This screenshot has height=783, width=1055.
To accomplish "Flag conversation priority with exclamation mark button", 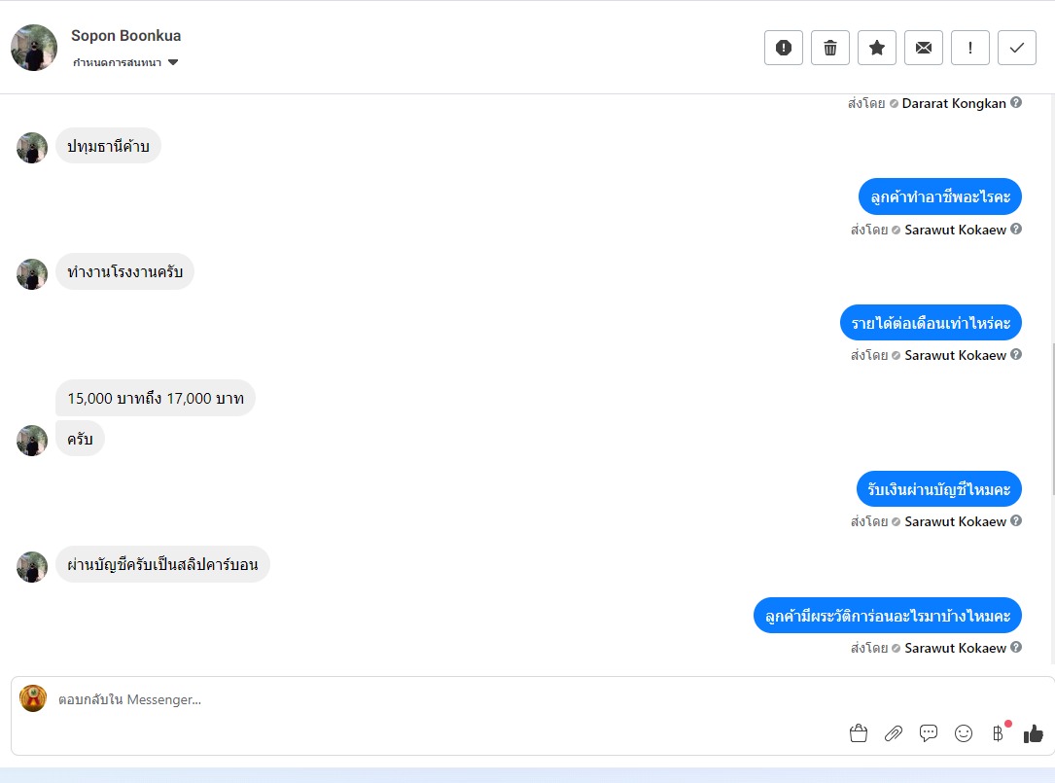I will [970, 48].
